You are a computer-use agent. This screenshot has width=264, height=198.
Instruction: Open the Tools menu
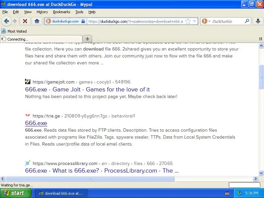tap(79, 12)
